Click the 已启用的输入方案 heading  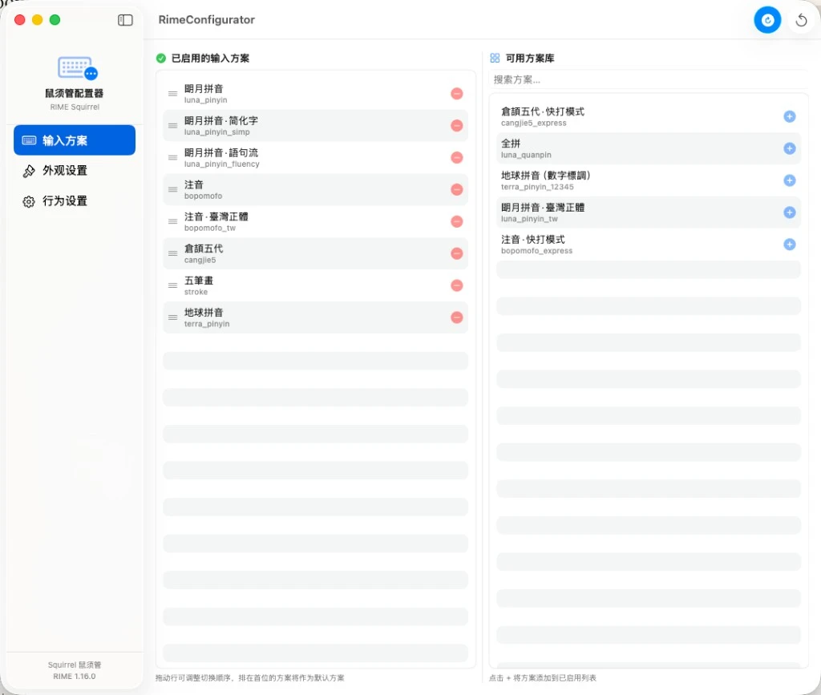tap(211, 58)
